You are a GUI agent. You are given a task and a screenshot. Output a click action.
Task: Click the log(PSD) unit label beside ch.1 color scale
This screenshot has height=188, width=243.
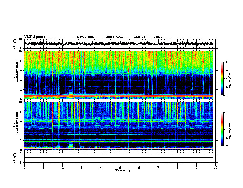230,80
